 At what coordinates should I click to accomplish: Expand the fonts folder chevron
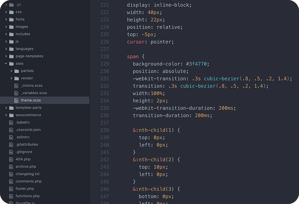pos(6,19)
